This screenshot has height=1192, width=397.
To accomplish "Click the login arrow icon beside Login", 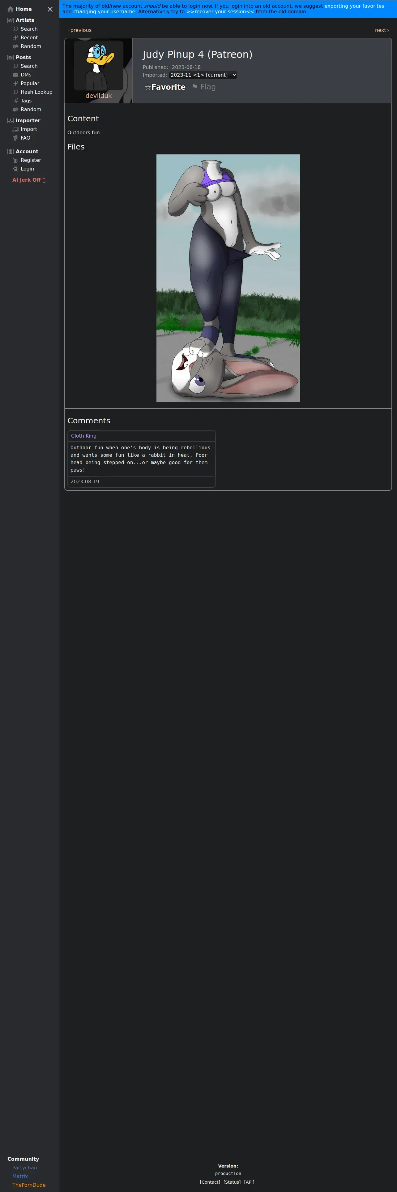I will [x=15, y=169].
